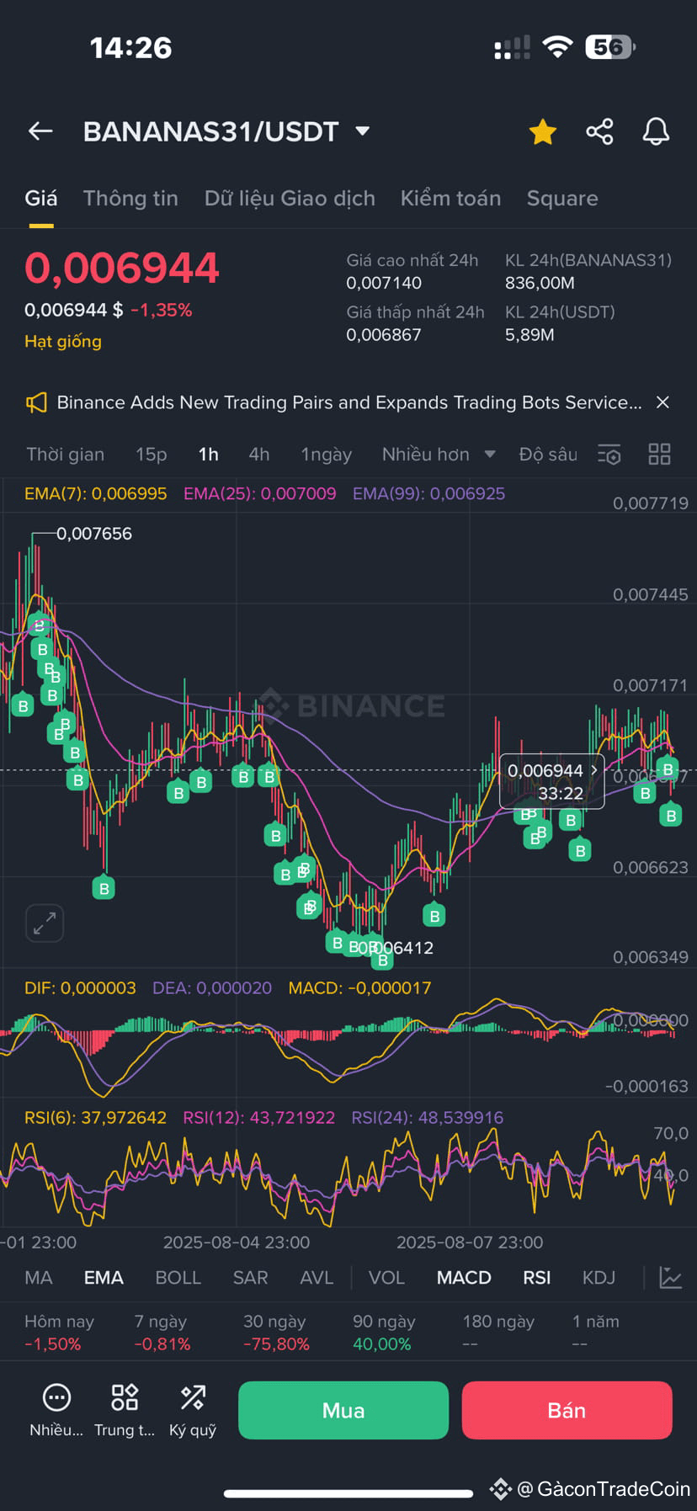
Task: Open the Ký quỹ margin icon
Action: [193, 1410]
